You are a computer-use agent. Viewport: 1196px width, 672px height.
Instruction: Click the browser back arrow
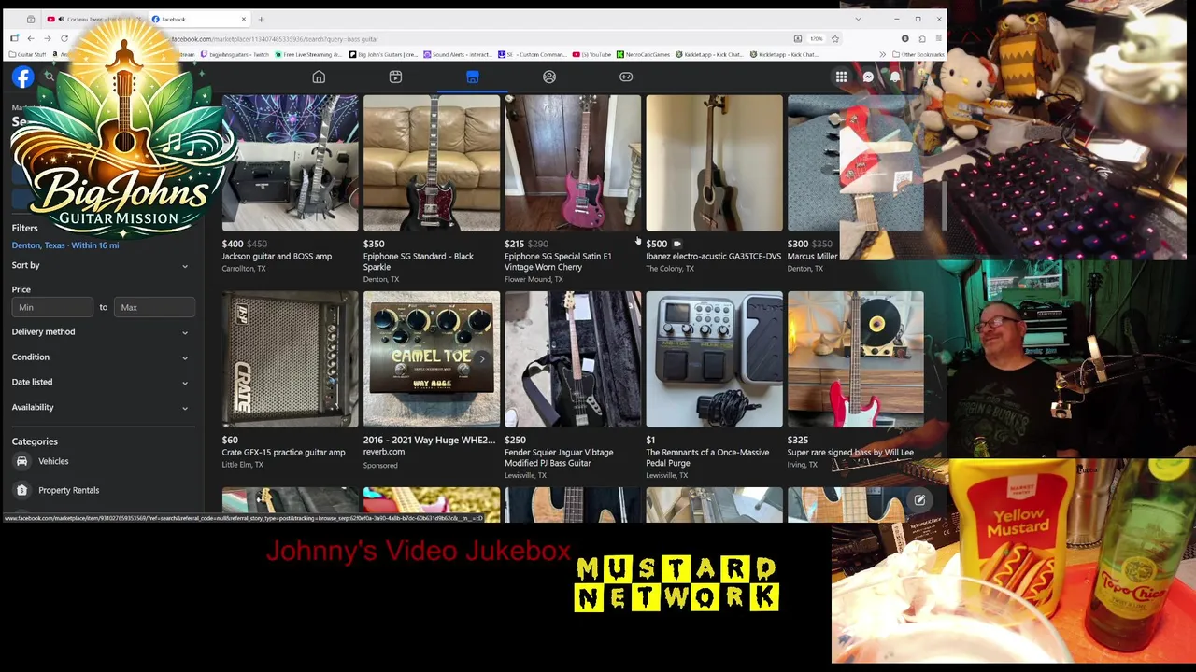(x=31, y=38)
